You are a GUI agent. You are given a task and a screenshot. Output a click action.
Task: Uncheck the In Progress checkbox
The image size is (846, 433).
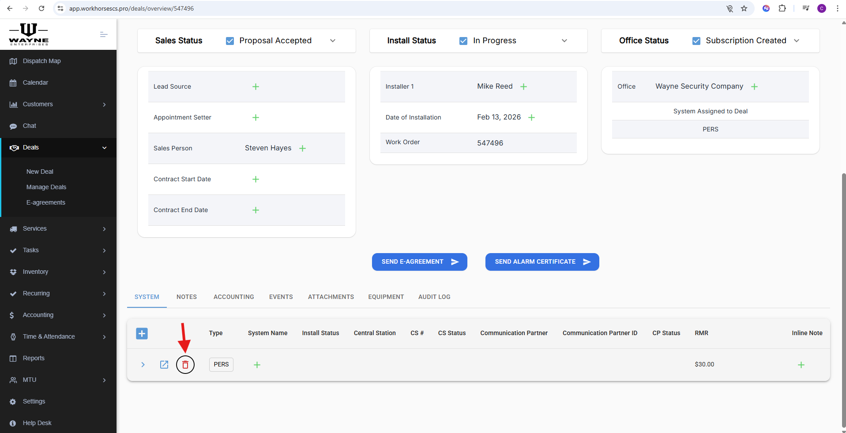click(463, 41)
